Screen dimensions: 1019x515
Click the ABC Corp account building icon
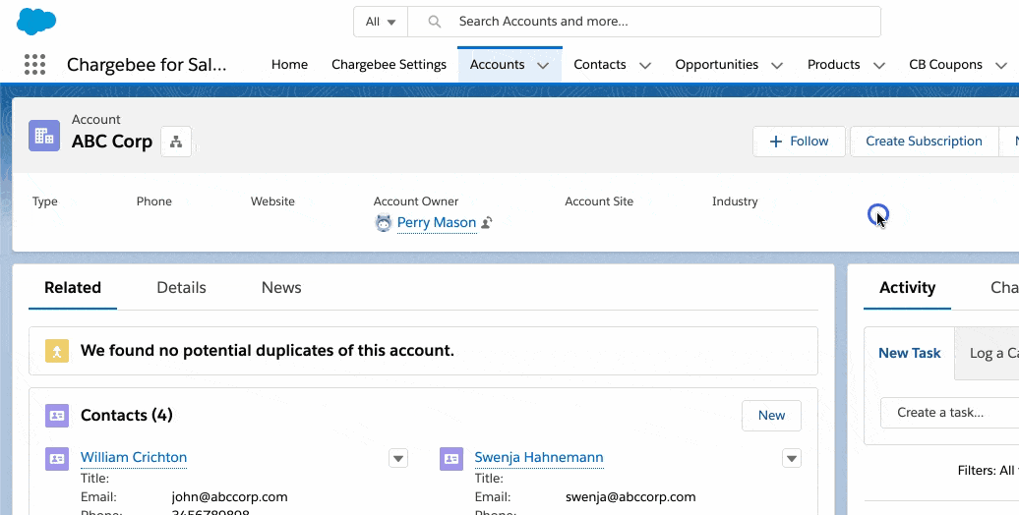tap(44, 136)
